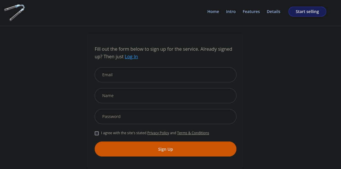Click into the Name field

click(166, 96)
